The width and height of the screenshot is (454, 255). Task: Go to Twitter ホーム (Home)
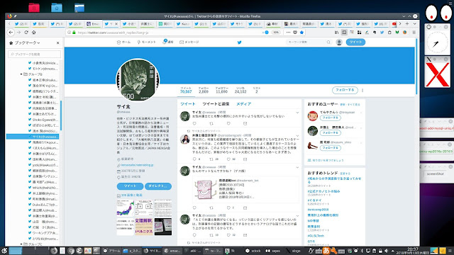pyautogui.click(x=123, y=42)
